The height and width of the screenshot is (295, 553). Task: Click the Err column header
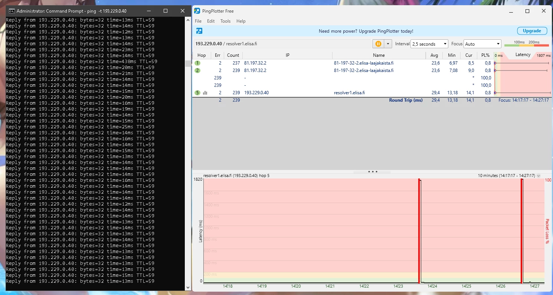click(217, 55)
